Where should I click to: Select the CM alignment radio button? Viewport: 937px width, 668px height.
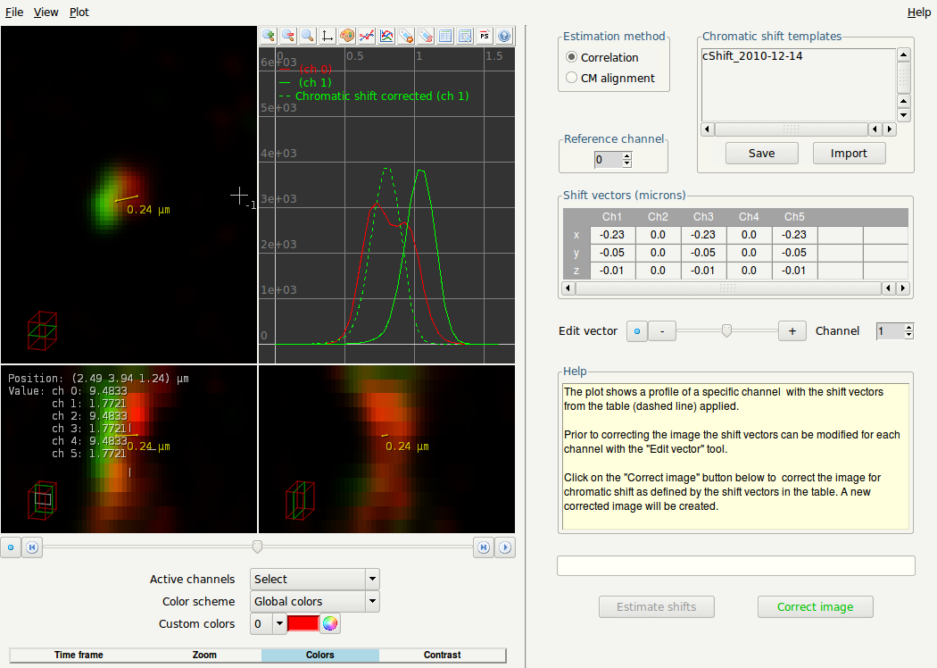(572, 78)
